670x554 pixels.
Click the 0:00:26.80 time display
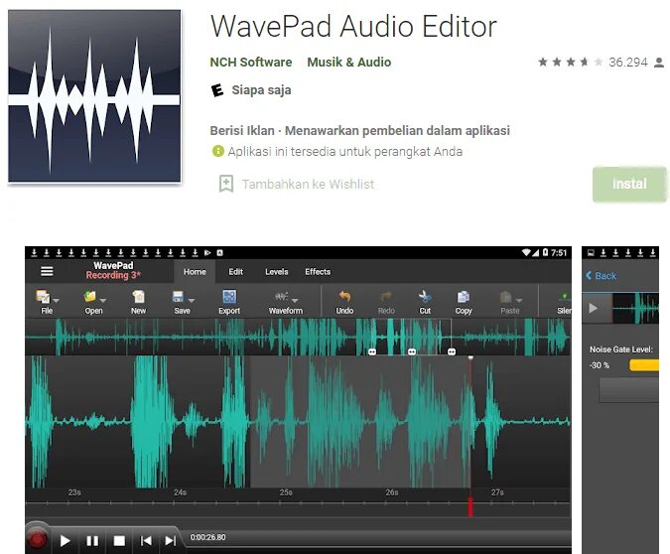pos(207,537)
